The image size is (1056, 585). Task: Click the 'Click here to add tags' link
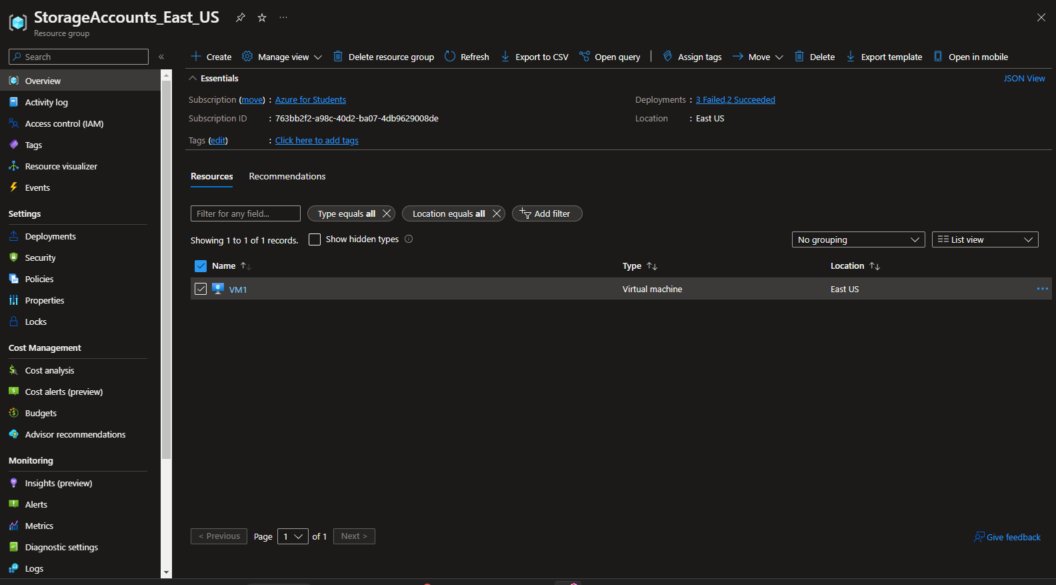(317, 140)
